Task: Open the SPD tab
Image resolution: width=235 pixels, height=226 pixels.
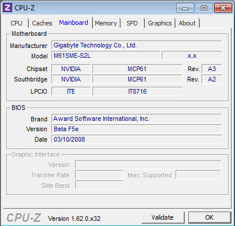Action: click(132, 23)
